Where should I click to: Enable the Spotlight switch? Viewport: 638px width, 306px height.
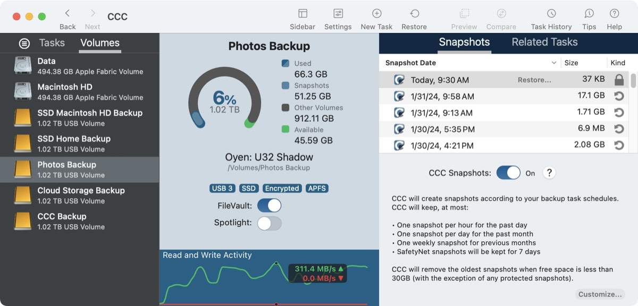[x=269, y=223]
